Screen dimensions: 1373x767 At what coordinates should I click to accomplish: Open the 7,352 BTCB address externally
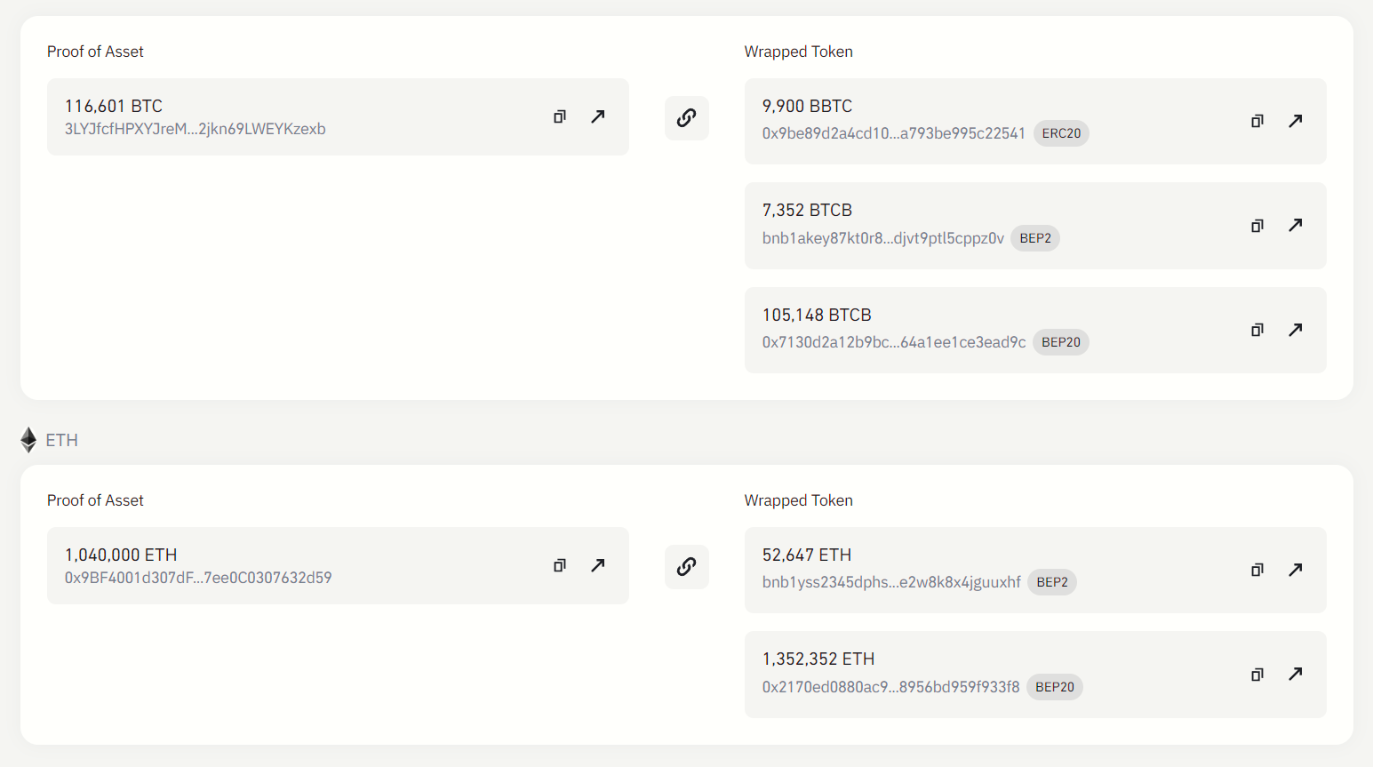1296,225
